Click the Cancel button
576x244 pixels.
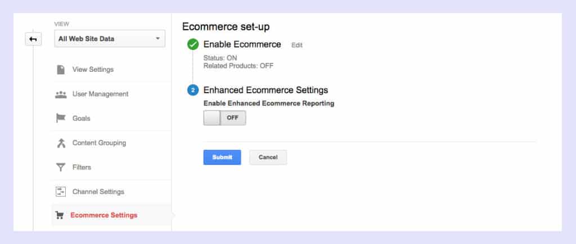(268, 157)
